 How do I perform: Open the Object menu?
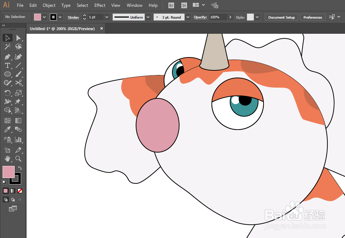49,5
